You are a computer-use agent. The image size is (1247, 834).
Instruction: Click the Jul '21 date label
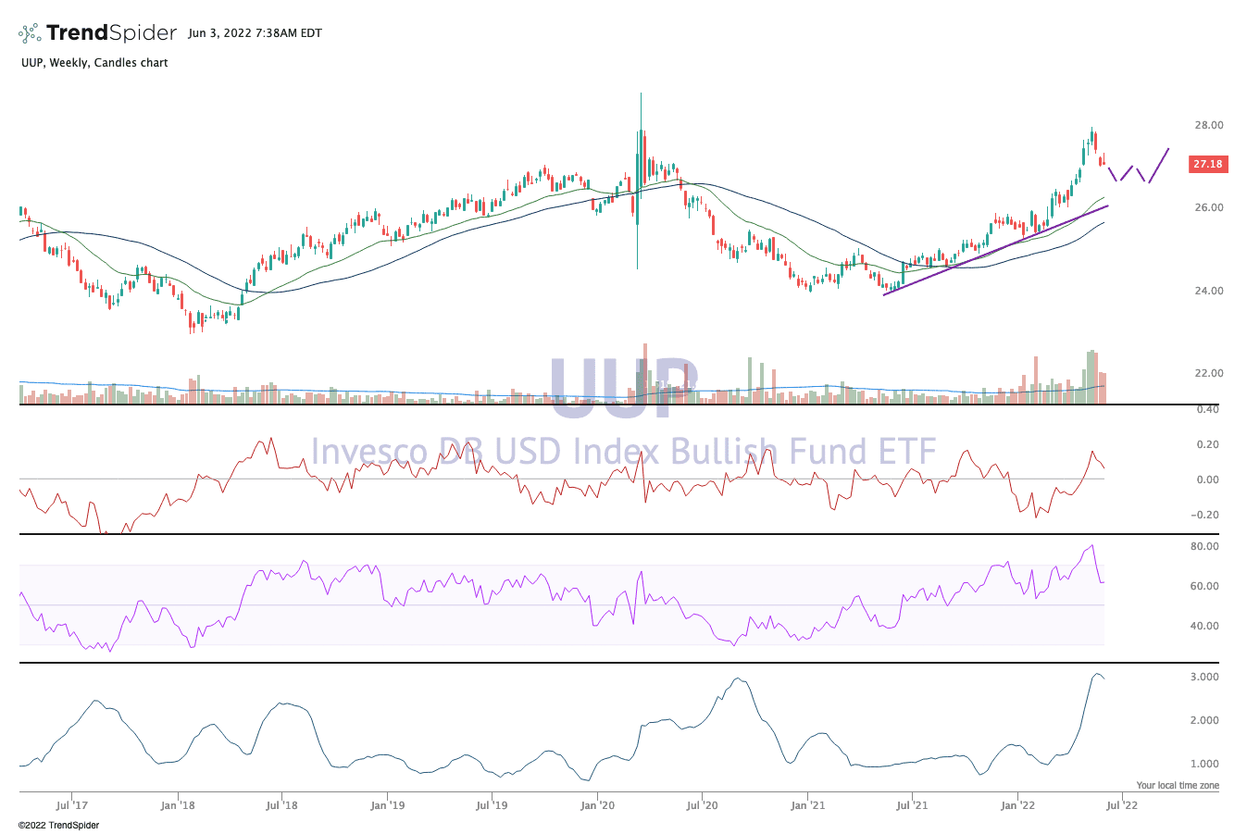(x=912, y=805)
